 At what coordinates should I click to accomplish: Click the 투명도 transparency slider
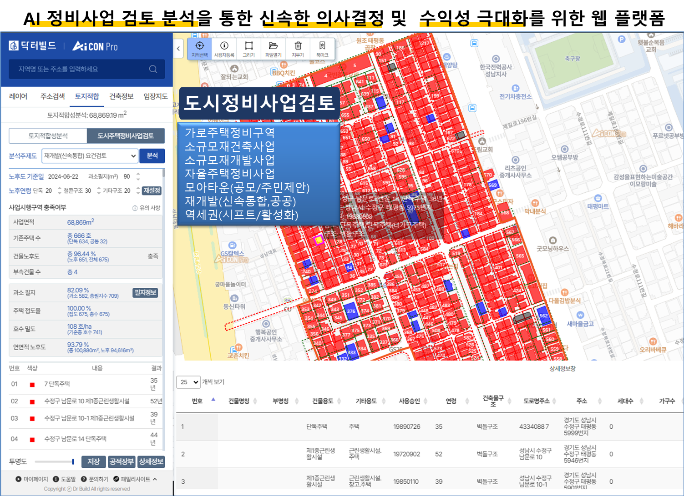(x=55, y=462)
